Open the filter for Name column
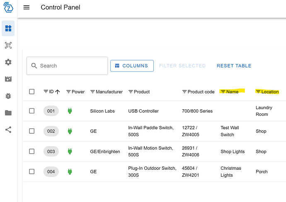 coord(223,92)
